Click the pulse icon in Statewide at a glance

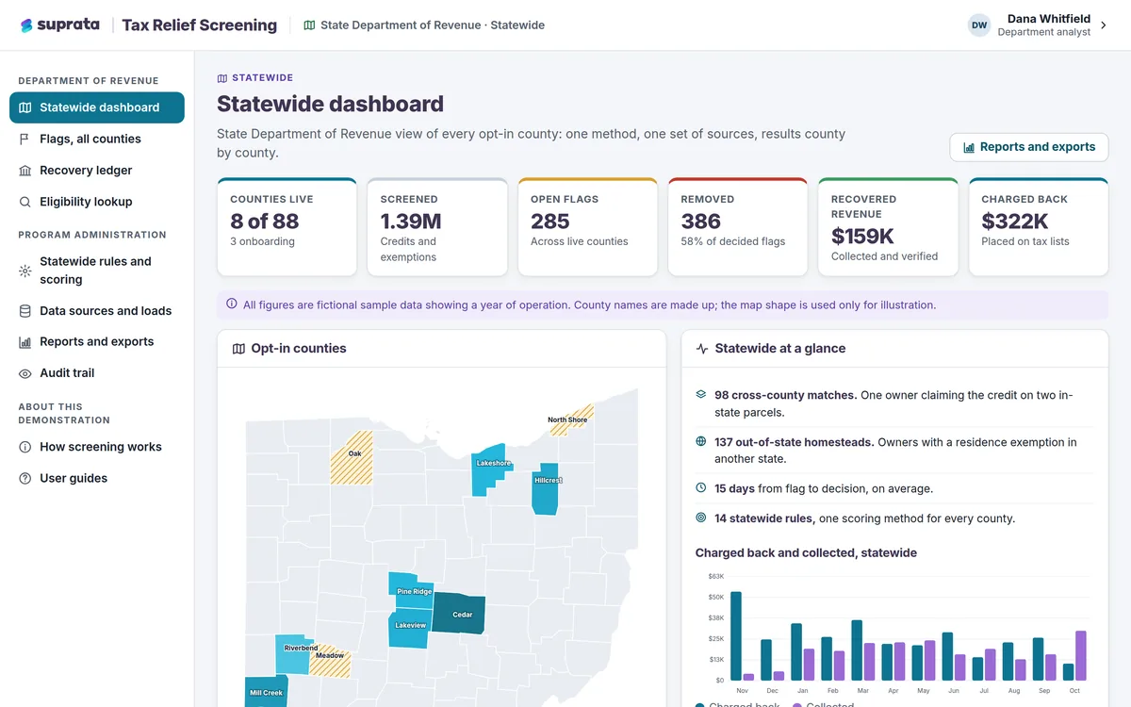tap(702, 349)
